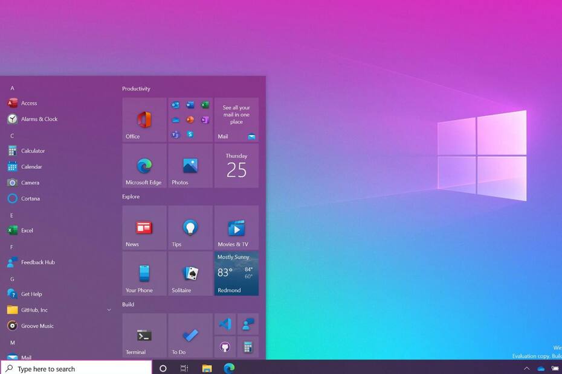This screenshot has height=374, width=562.
Task: Click the letter A section header
Action: (12, 88)
